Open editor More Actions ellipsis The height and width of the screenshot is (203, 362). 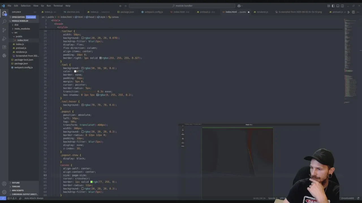(x=358, y=12)
